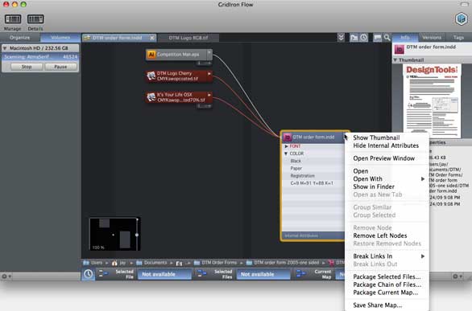This screenshot has width=472, height=311.
Task: Collapse the Thumbnail section in Info panel
Action: click(395, 60)
